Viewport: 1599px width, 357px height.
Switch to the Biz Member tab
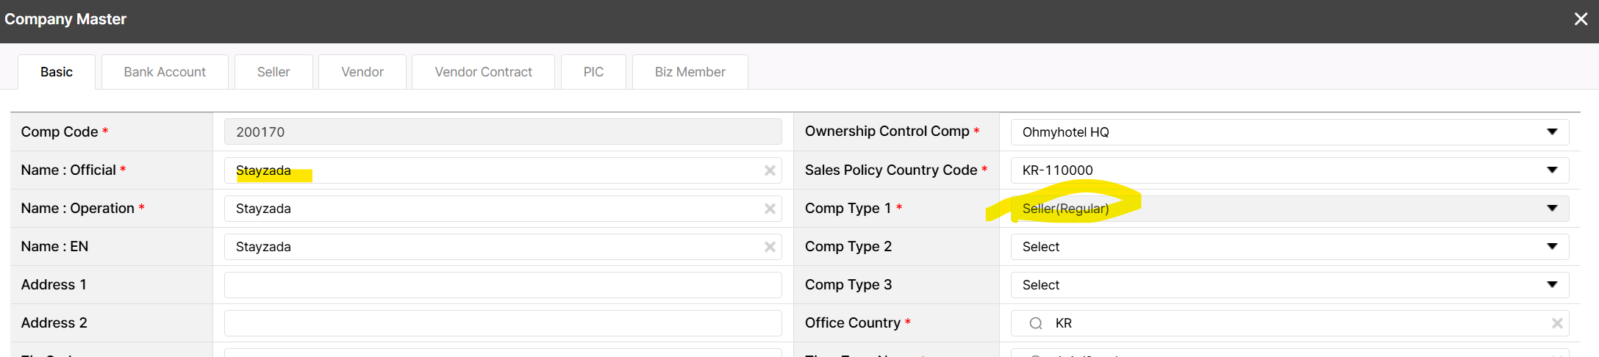[x=690, y=72]
